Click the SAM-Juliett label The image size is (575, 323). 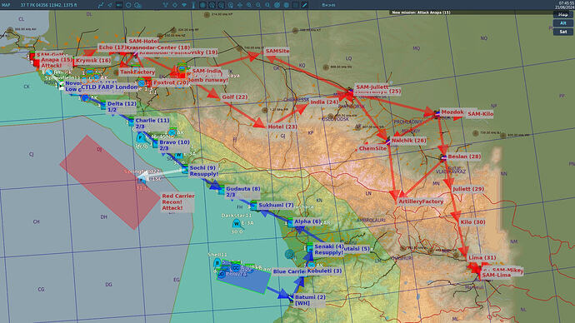click(372, 87)
